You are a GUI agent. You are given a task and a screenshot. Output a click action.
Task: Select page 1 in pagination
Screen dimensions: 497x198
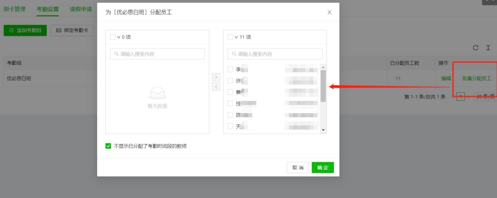[461, 97]
